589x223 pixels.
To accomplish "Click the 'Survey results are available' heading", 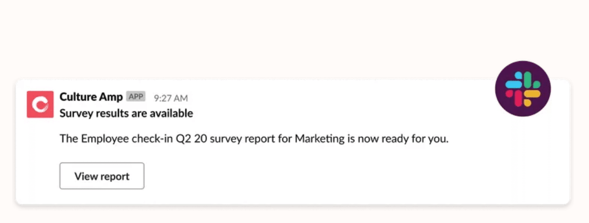I will click(126, 113).
